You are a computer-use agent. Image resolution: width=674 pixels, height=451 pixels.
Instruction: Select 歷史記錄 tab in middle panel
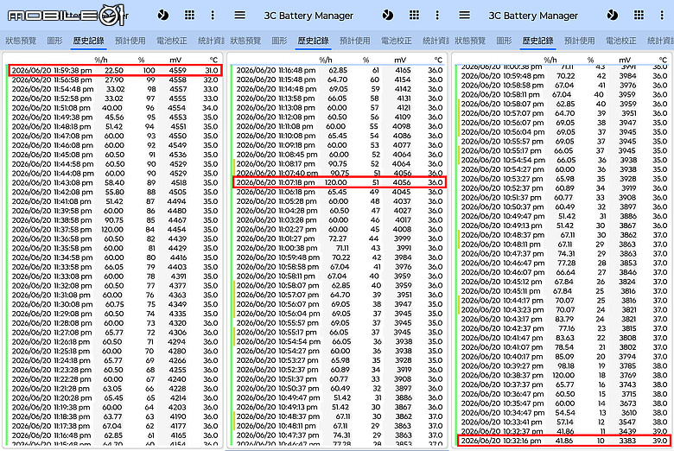313,41
